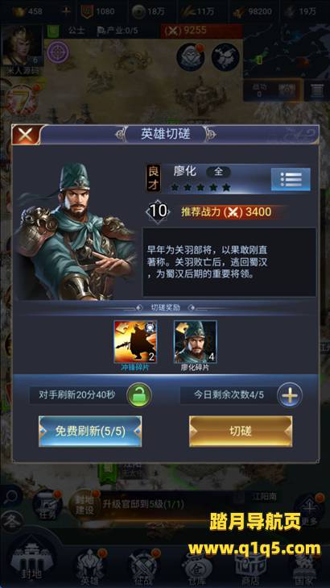330x588 pixels.
Task: Open the 任务 quest icon
Action: (x=47, y=504)
